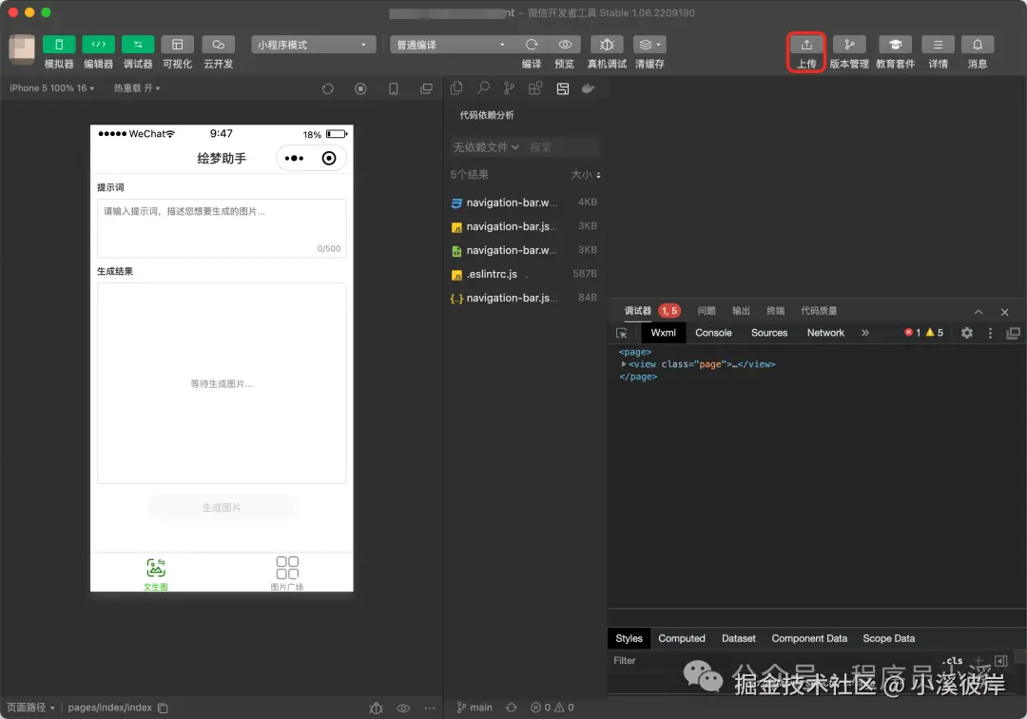This screenshot has width=1027, height=719.
Task: Expand the view class="page" node in Wxml
Action: (625, 363)
